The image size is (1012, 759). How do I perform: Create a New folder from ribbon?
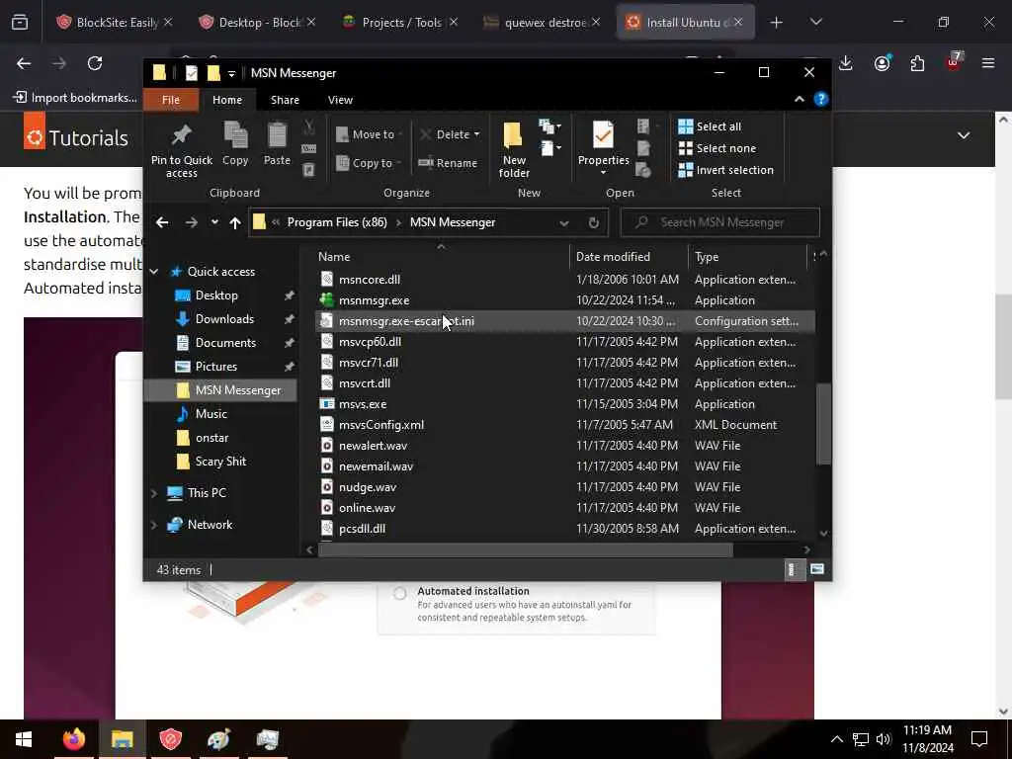tap(514, 150)
